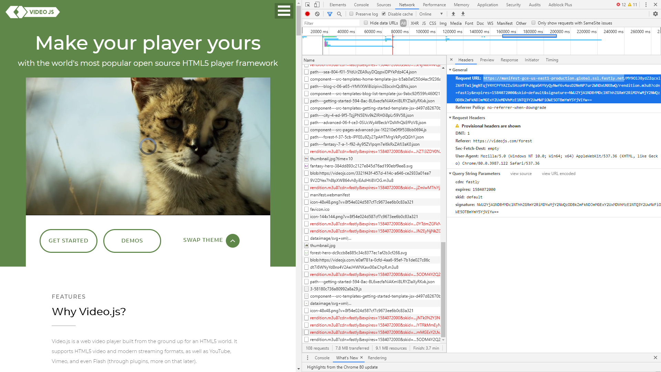Toggle device toolbar icon
Screen dimensions: 661x372
click(317, 5)
